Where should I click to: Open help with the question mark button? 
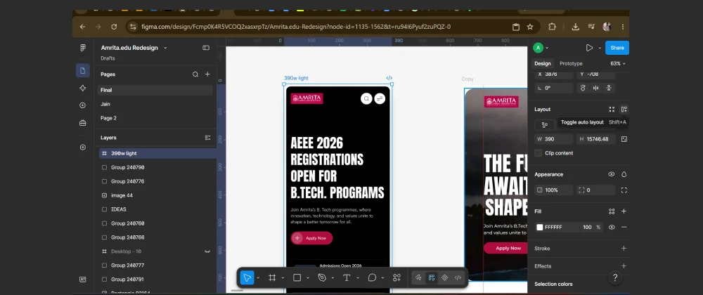(616, 277)
